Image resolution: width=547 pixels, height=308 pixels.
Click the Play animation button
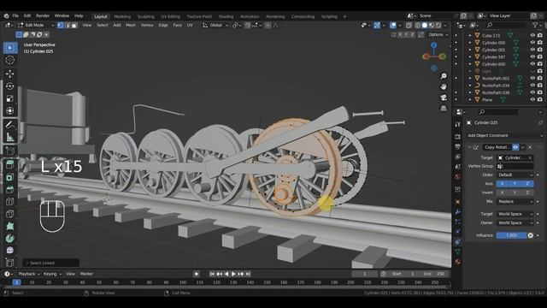233,274
